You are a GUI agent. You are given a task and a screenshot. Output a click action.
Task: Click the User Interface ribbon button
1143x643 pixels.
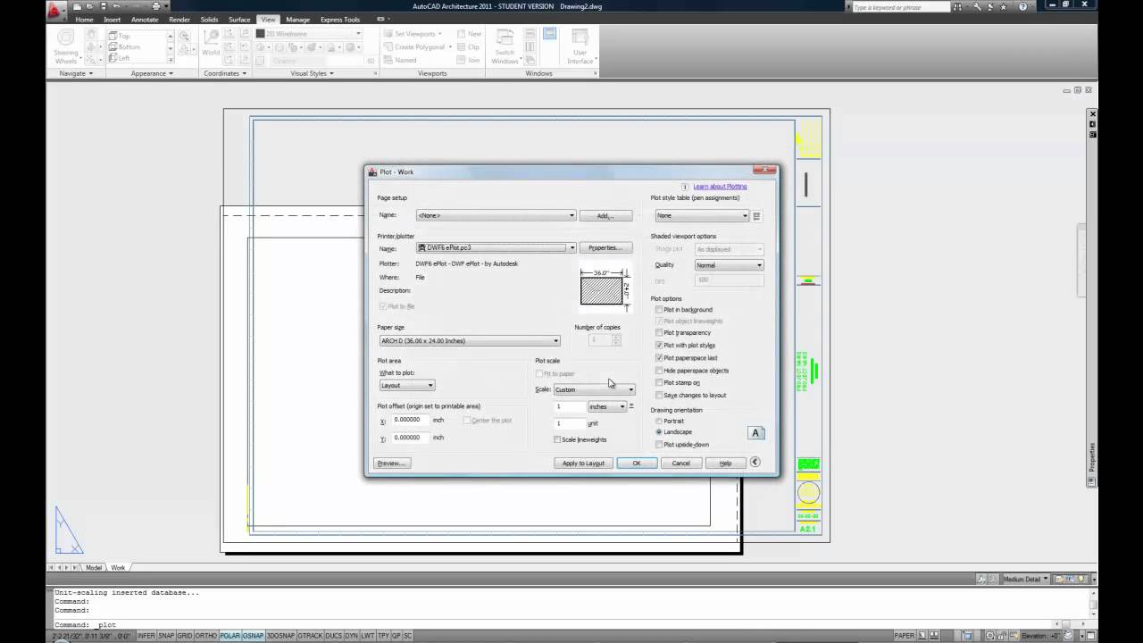(580, 46)
